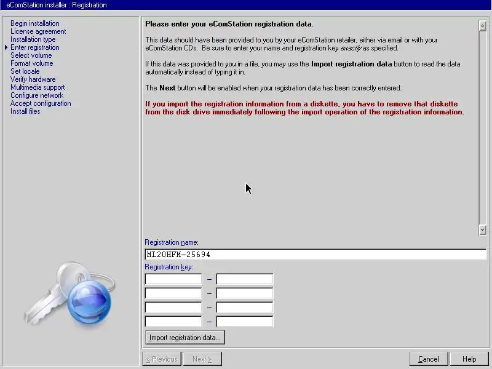
Task: Focus the fourth-row left registration key box
Action: tap(173, 321)
